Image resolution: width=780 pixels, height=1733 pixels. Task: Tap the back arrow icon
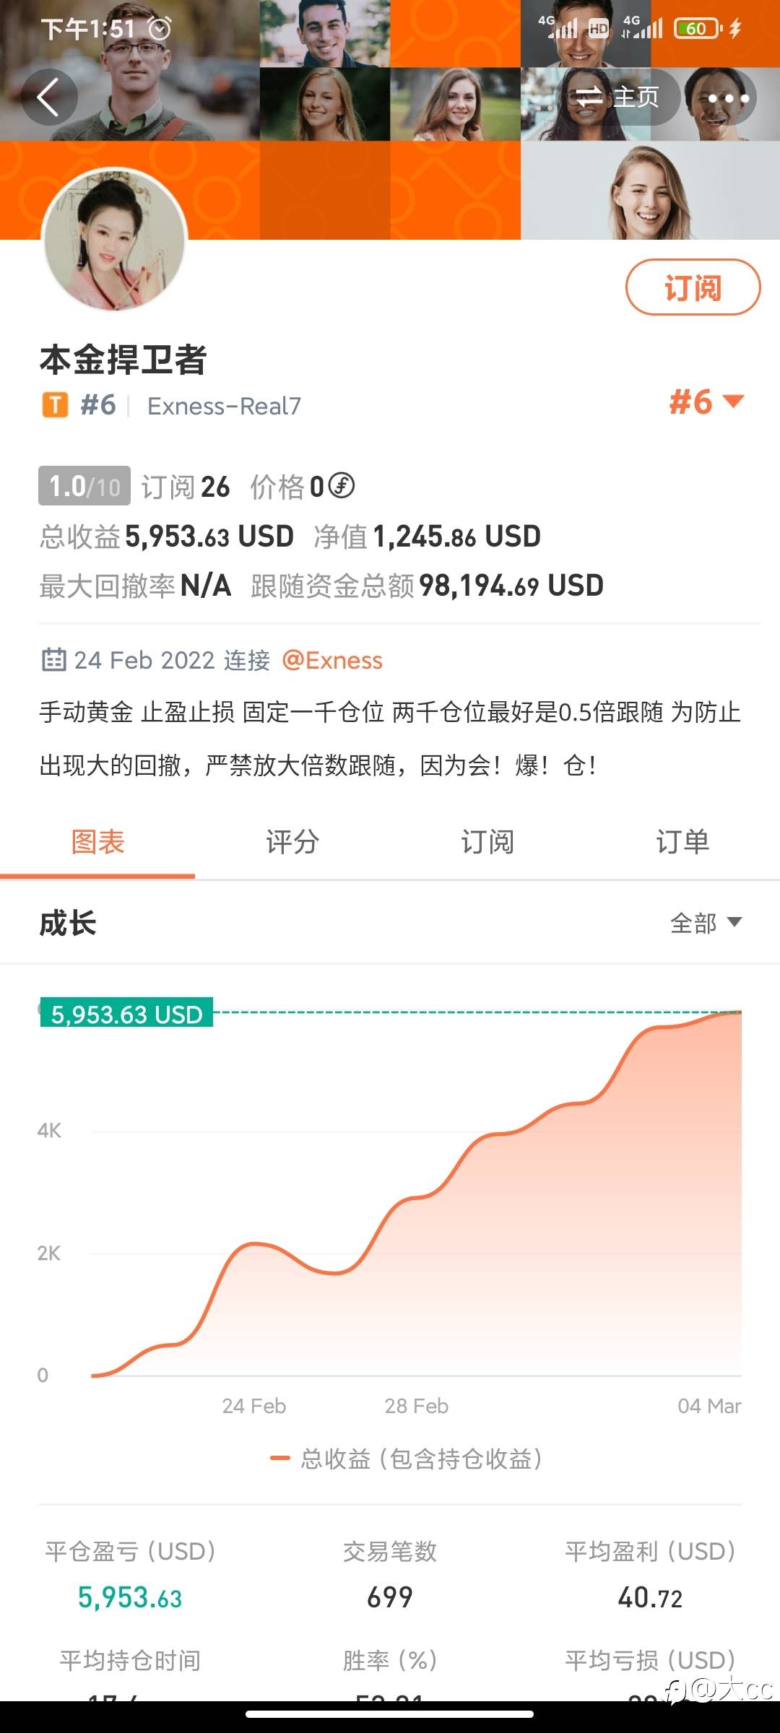(48, 97)
